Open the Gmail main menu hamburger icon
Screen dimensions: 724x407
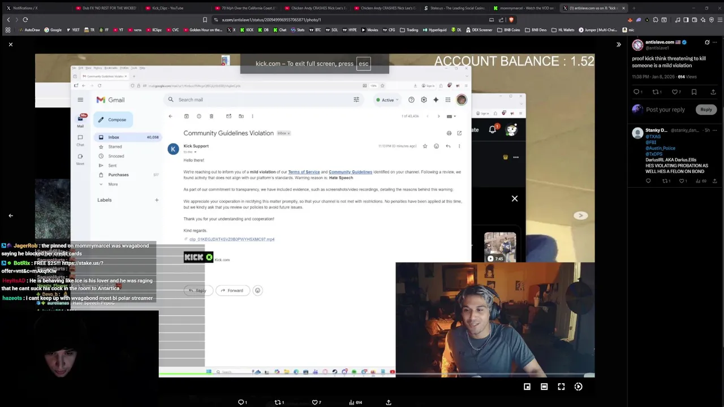pyautogui.click(x=80, y=100)
